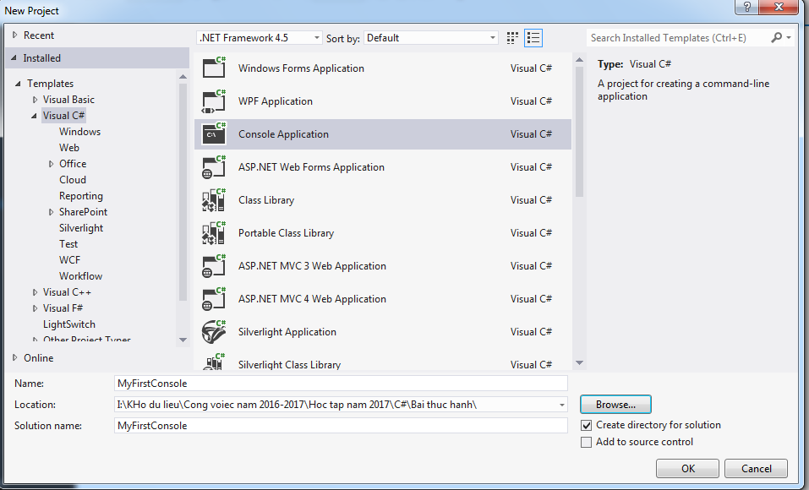Select the Test template category
Viewport: 809px width, 490px height.
click(x=68, y=244)
